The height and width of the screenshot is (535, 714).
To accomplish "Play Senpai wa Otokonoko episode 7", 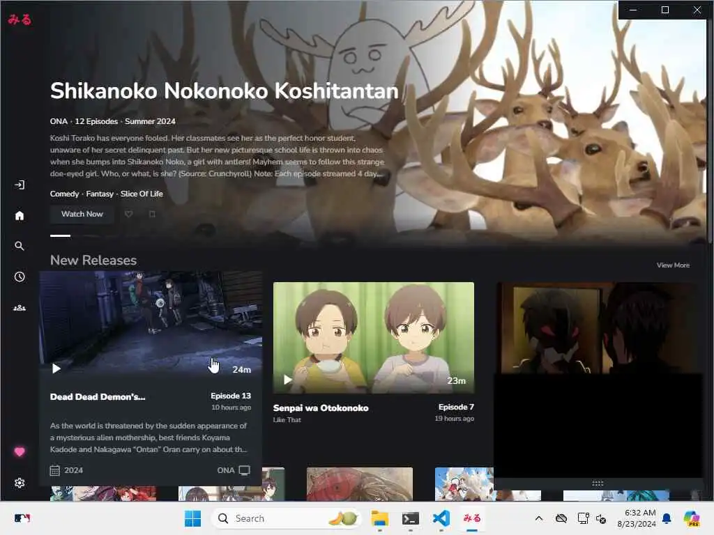I will click(287, 380).
